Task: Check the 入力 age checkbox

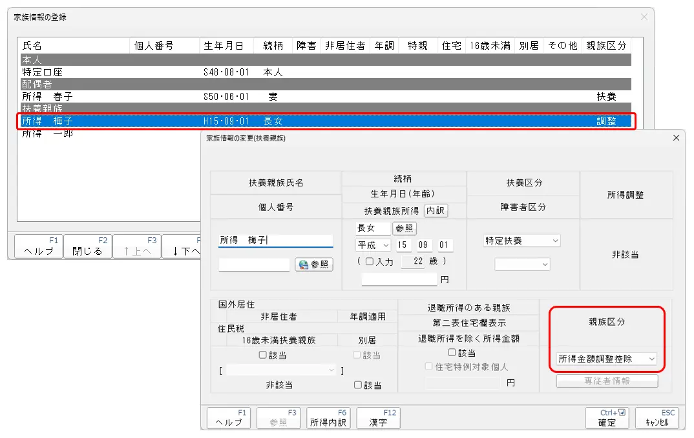Action: tap(369, 261)
